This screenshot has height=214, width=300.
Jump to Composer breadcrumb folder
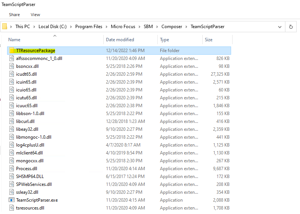point(172,27)
